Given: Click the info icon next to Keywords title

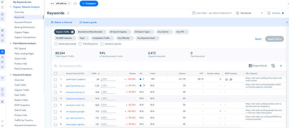Looking at the screenshot, I should coord(68,13).
